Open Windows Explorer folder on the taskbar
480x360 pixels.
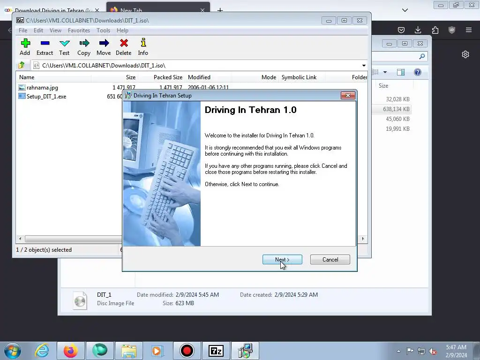(129, 351)
